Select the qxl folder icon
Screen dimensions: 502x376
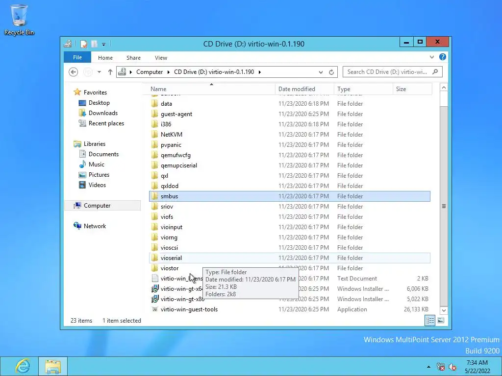[x=154, y=176]
